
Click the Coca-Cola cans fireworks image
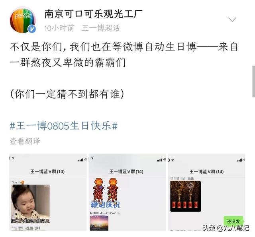pos(186,196)
